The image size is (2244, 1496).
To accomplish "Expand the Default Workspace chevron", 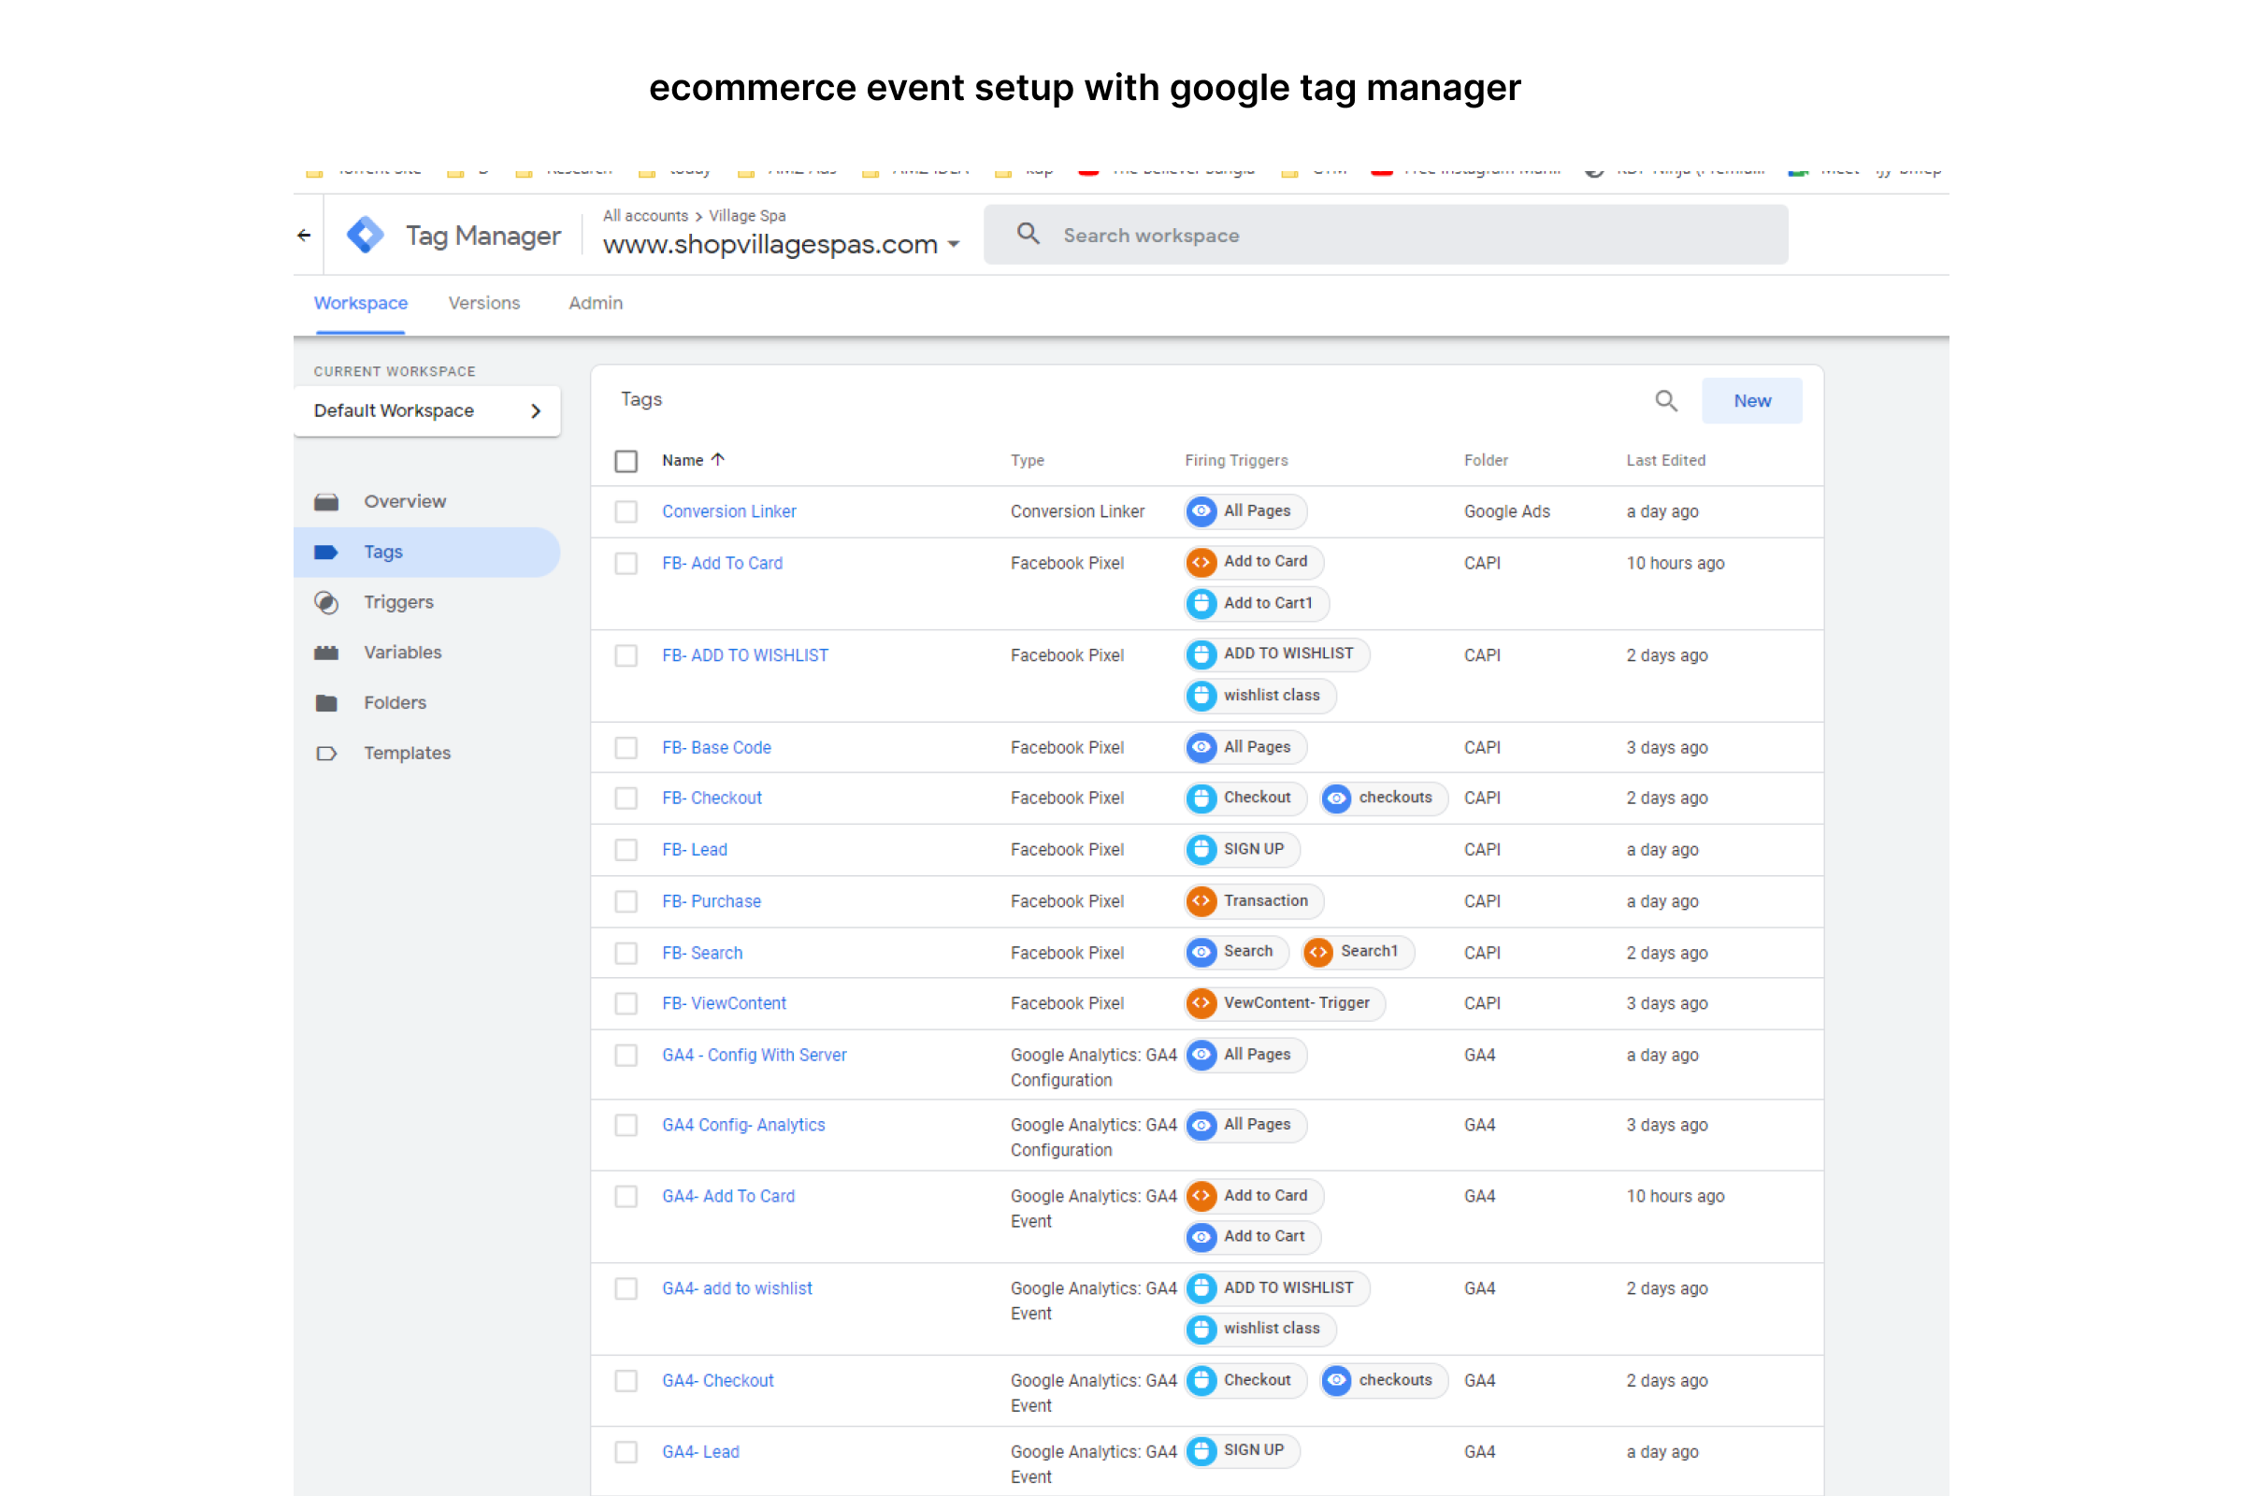I will [x=536, y=411].
